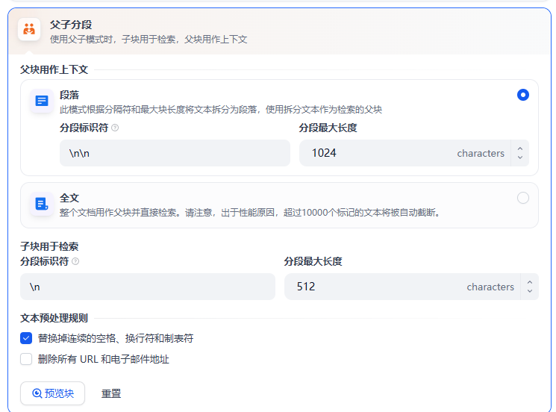Focus the parent delimiter field containing \n\n
This screenshot has height=412, width=556.
tap(175, 153)
